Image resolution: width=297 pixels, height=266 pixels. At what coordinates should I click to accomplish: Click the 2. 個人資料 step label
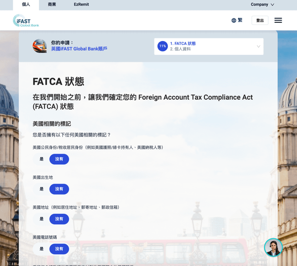click(x=180, y=49)
